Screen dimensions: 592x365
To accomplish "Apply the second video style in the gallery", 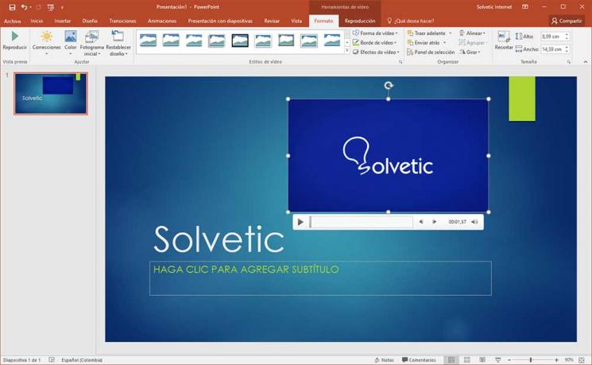I will 171,40.
